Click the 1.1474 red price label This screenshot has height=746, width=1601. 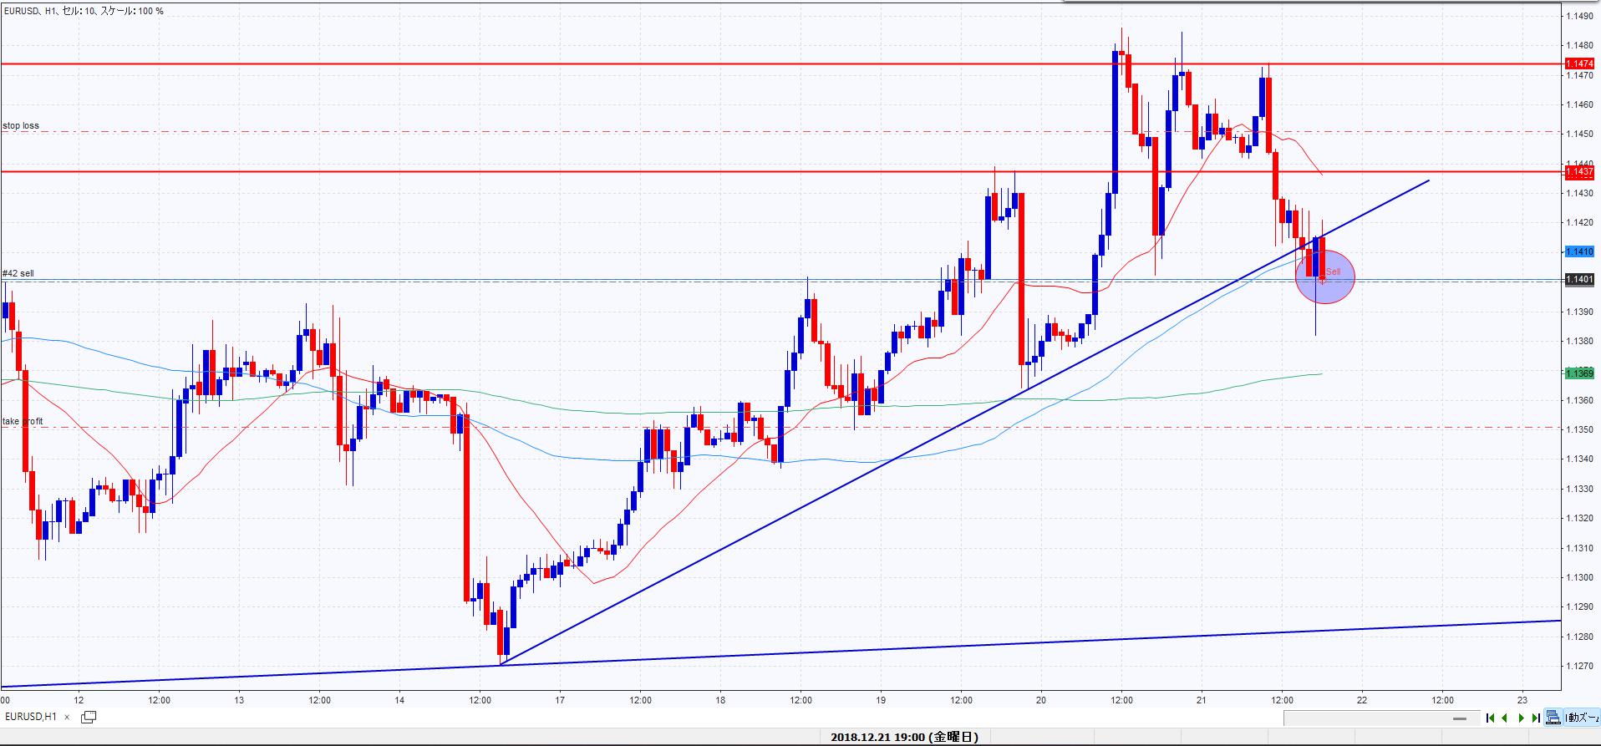1578,63
